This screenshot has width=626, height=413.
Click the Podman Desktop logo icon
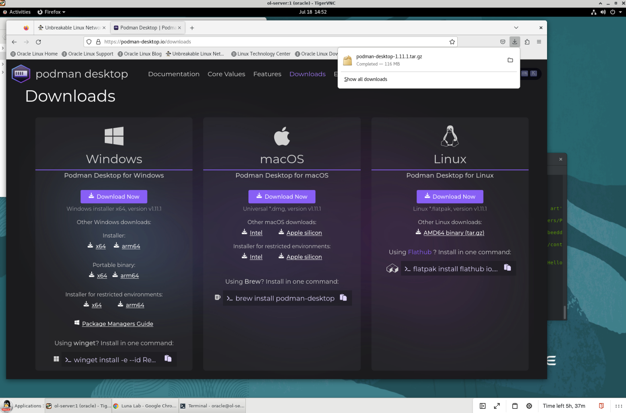(21, 74)
